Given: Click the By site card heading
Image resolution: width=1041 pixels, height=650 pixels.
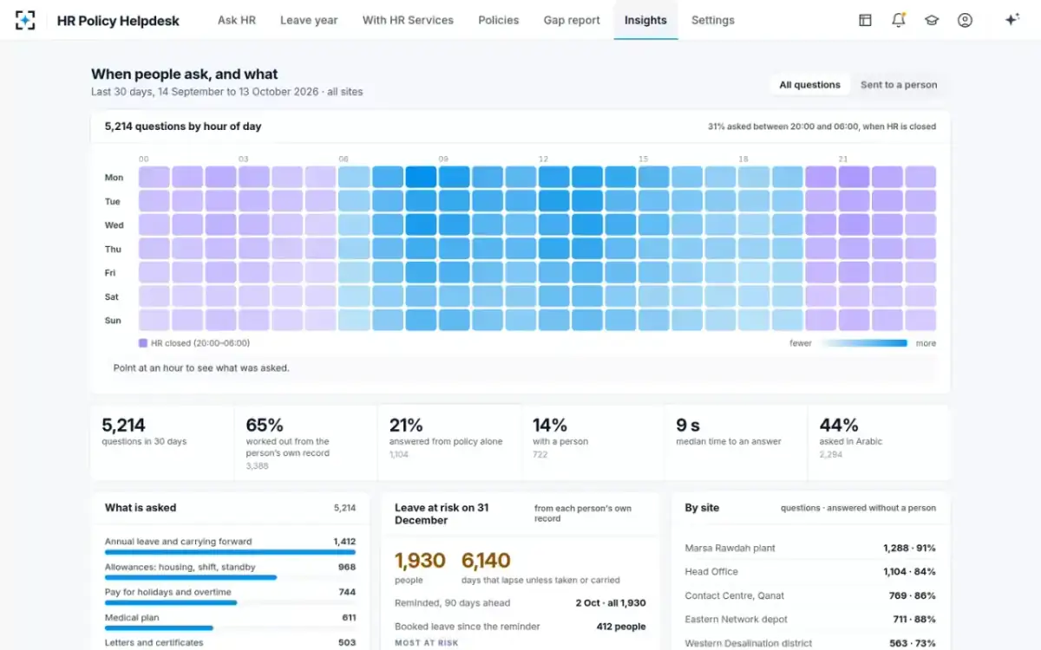Looking at the screenshot, I should click(x=702, y=508).
